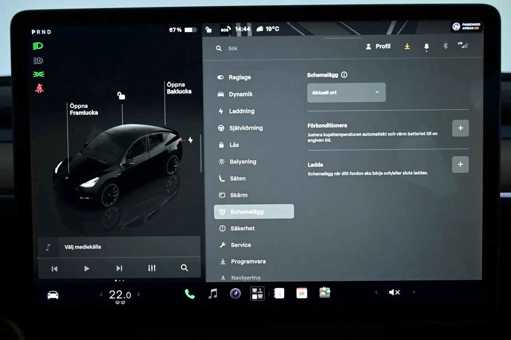511x340 pixels.
Task: Toggle the auto high beam indicator
Action: pos(38,60)
